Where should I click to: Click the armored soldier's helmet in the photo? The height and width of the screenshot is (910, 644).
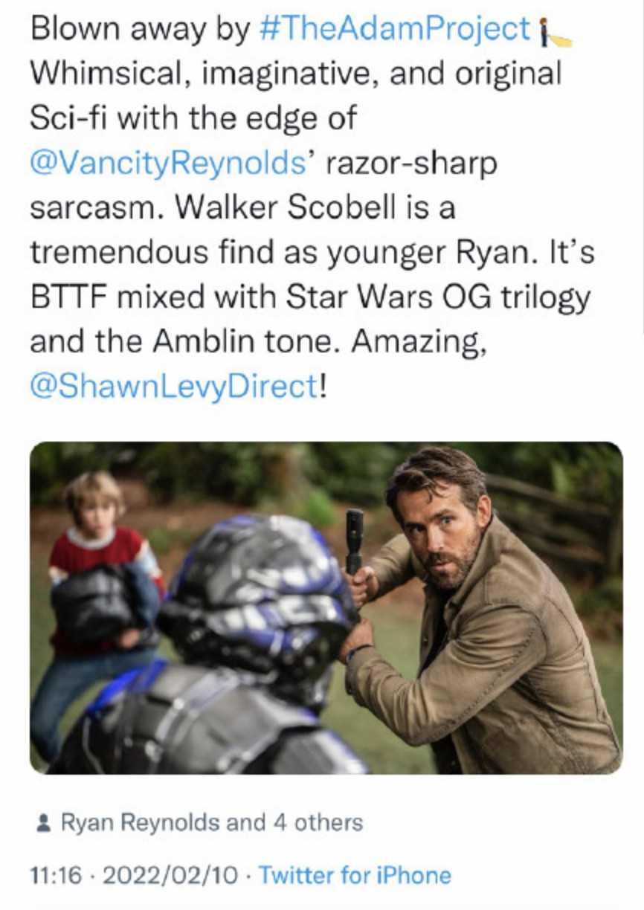(x=257, y=591)
